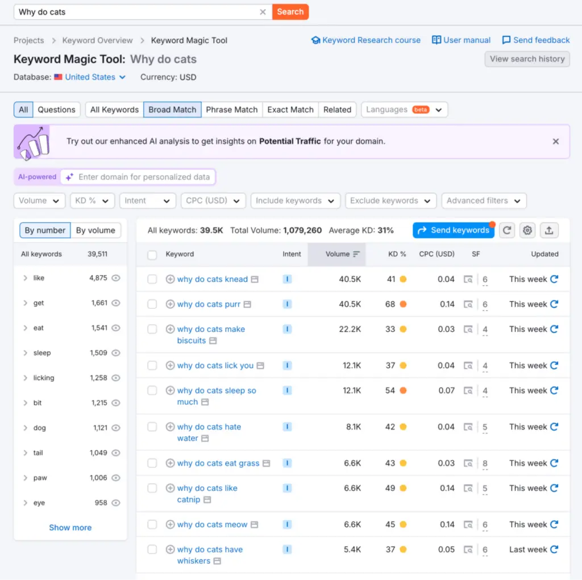Expand the 'sleep' keyword group
This screenshot has height=580, width=582.
25,353
